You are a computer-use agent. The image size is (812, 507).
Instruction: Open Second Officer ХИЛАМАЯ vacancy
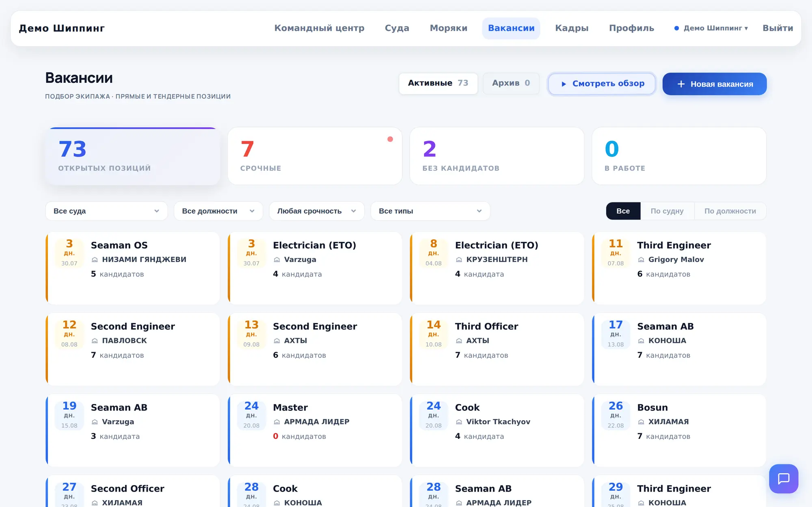click(133, 491)
